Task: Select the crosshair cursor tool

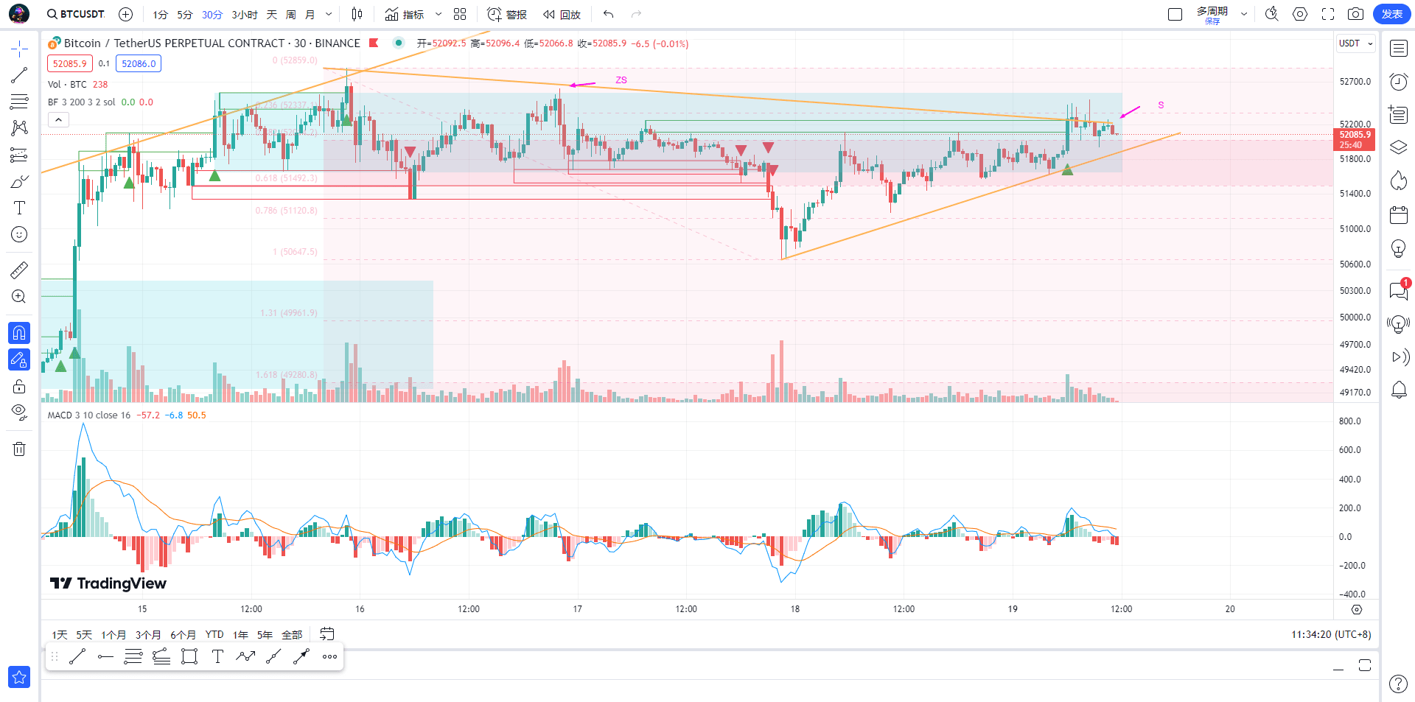Action: [x=19, y=49]
